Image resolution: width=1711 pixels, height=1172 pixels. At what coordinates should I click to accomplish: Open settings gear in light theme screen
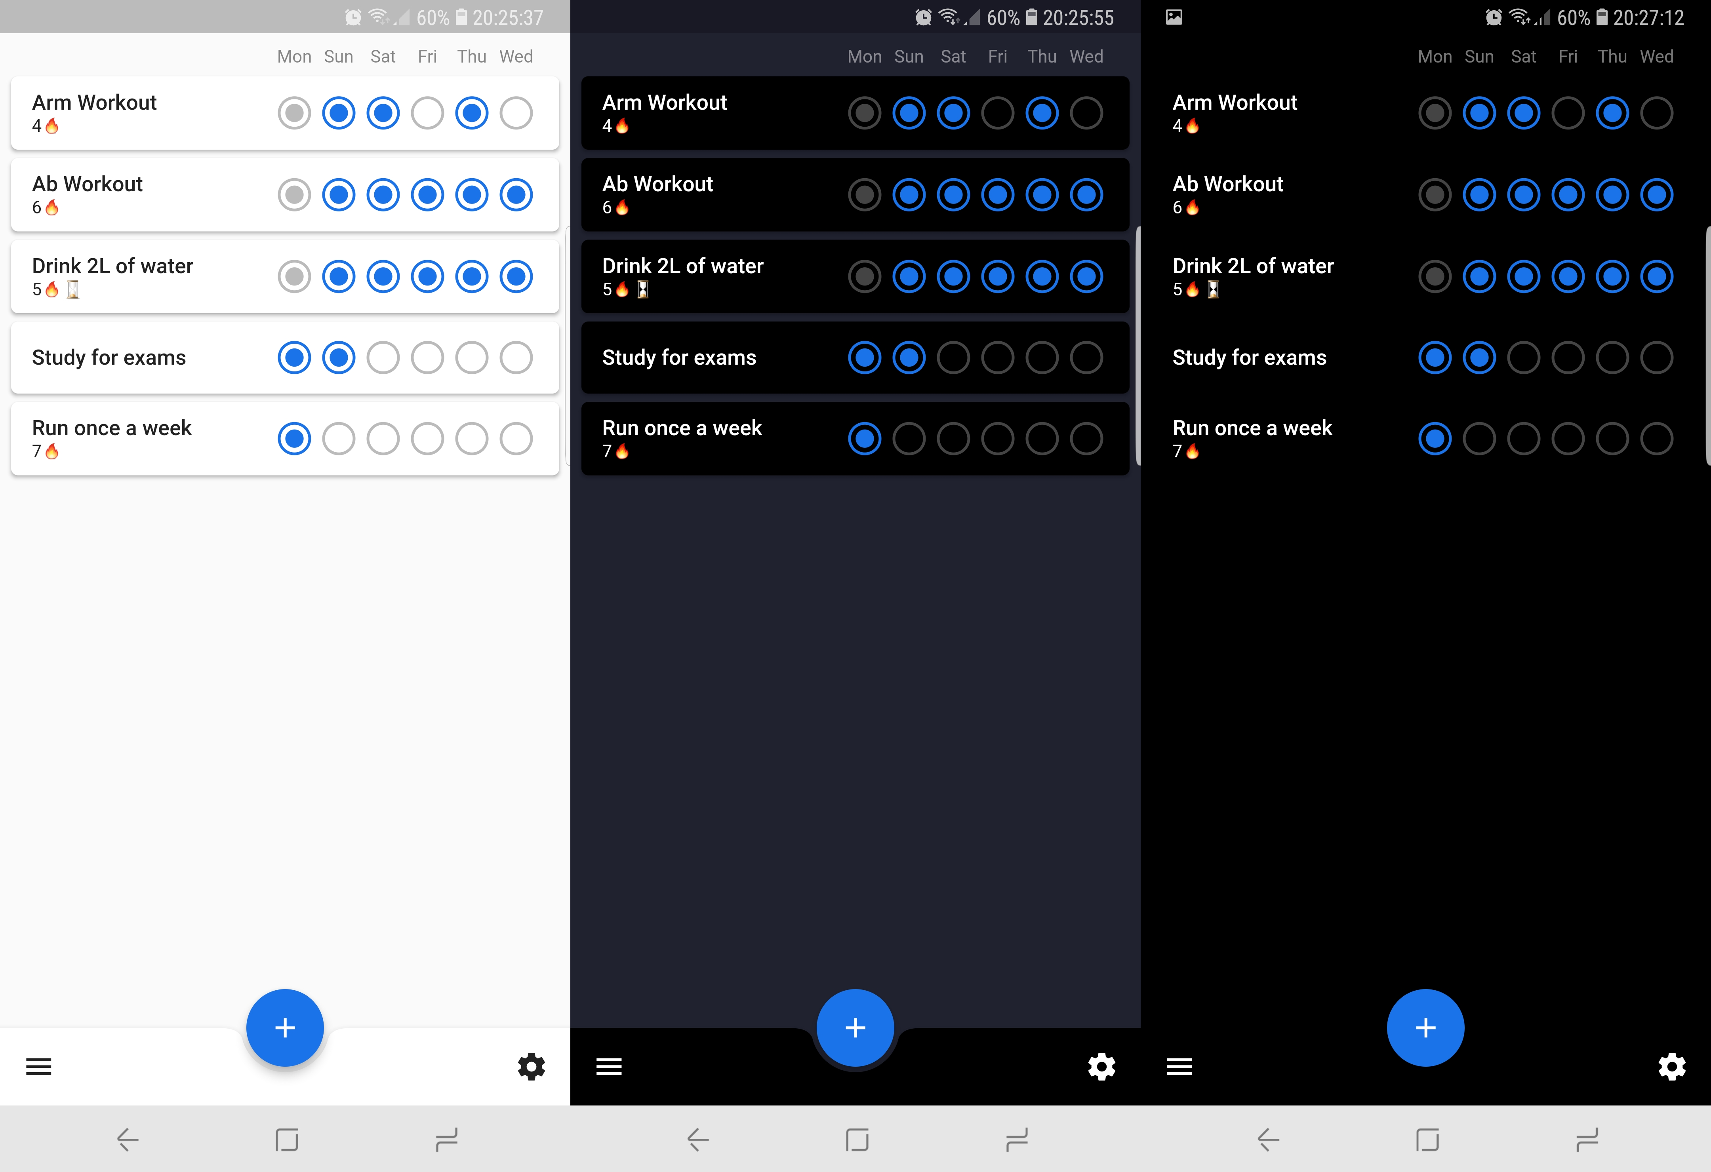tap(531, 1066)
